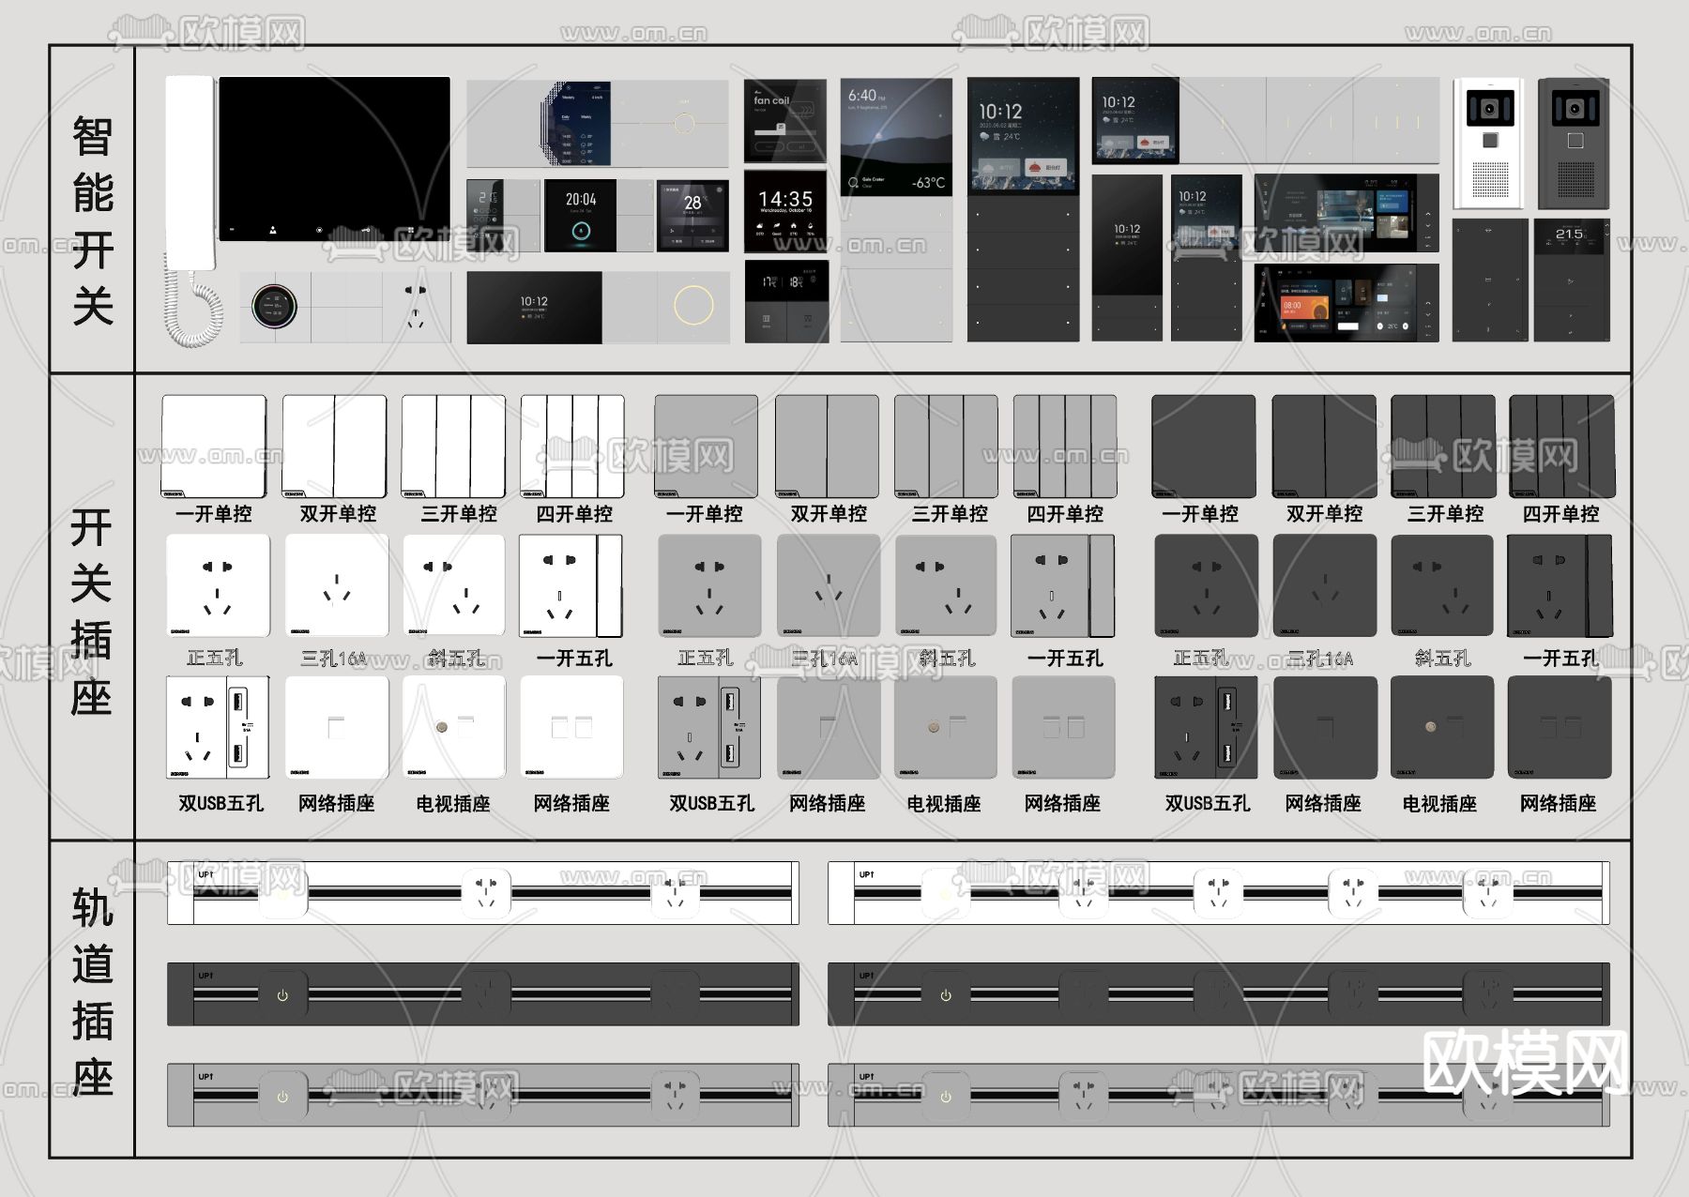Viewport: 1689px width, 1197px height.
Task: Select the dark gray doorbell camera intercom panel
Action: [1575, 144]
